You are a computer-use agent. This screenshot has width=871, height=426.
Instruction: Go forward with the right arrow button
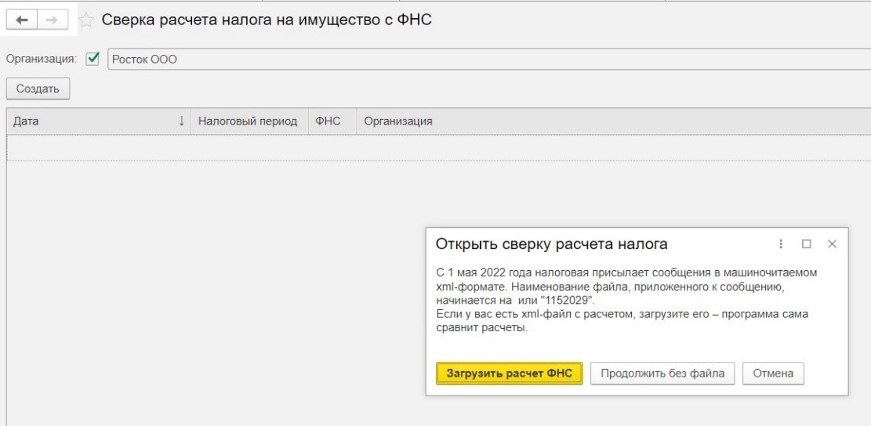pos(53,20)
